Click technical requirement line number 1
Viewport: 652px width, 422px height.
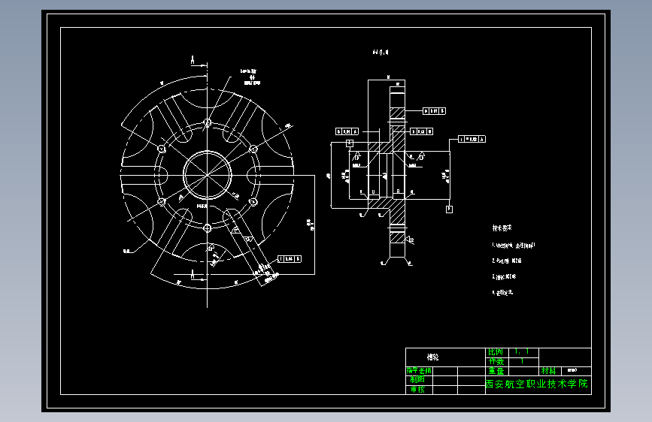pos(514,245)
